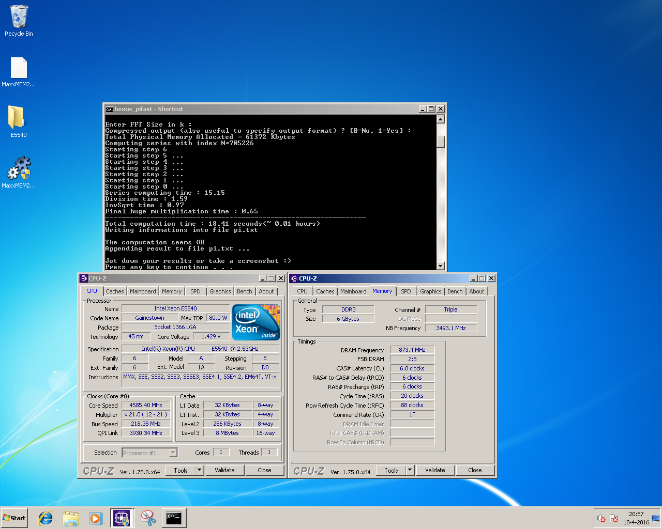Click NB Frequency value 3493.1 MHz
The width and height of the screenshot is (662, 529).
(x=451, y=328)
